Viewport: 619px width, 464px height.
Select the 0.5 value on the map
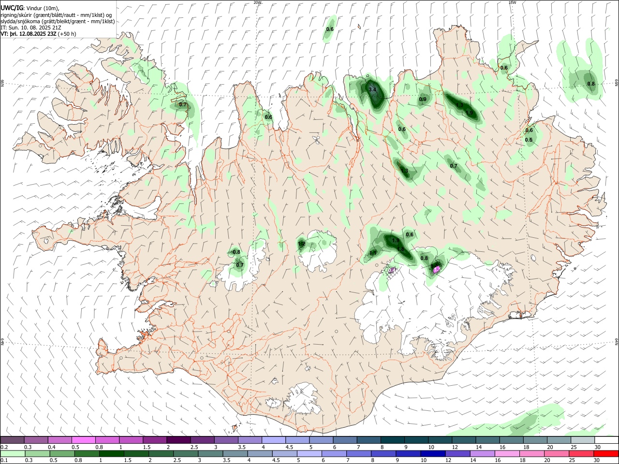529,140
